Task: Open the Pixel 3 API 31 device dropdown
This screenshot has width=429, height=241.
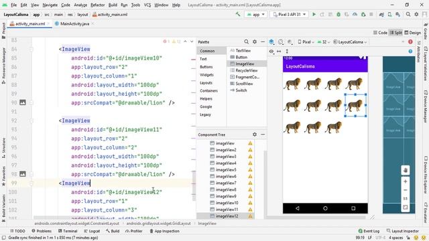Action: [x=290, y=15]
